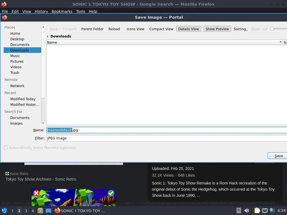
Task: Open the Sorting dropdown
Action: coord(241,29)
